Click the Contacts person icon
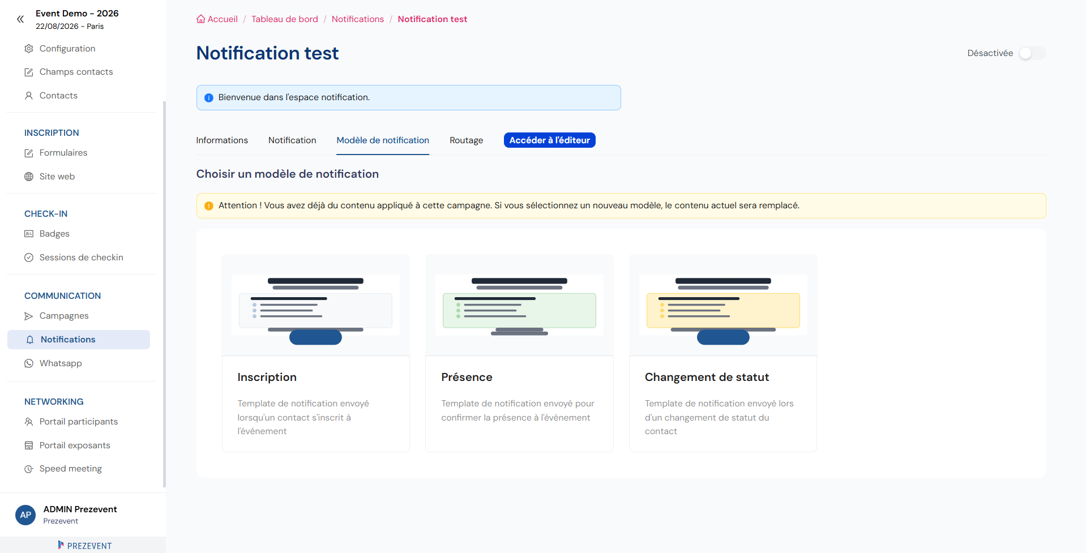Screen dimensions: 1086x553 coord(29,96)
